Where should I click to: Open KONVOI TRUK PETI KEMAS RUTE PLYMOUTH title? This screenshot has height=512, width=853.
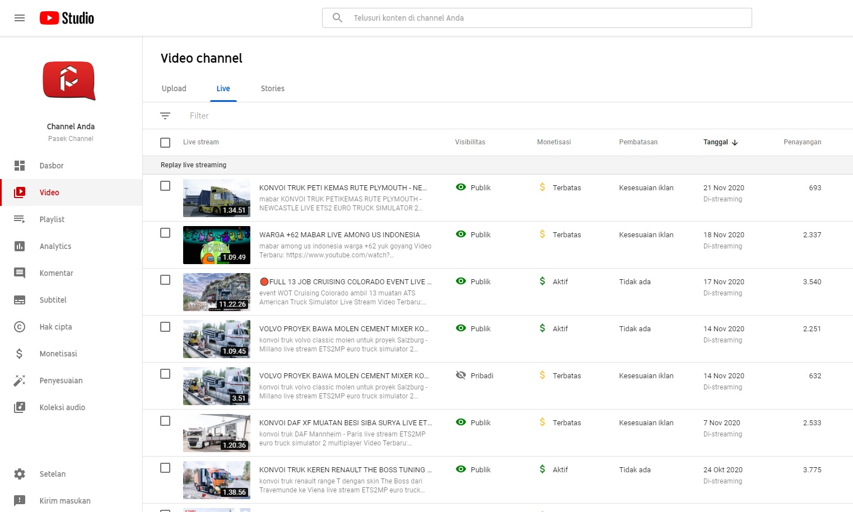point(343,188)
